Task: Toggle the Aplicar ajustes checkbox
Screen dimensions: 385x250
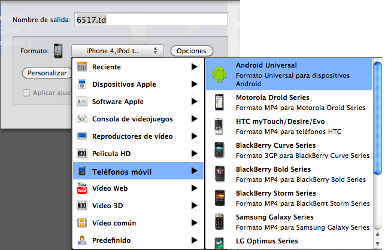Action: coord(26,93)
